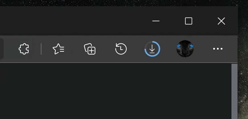Close the browser window with X
248x119 pixels.
(221, 21)
